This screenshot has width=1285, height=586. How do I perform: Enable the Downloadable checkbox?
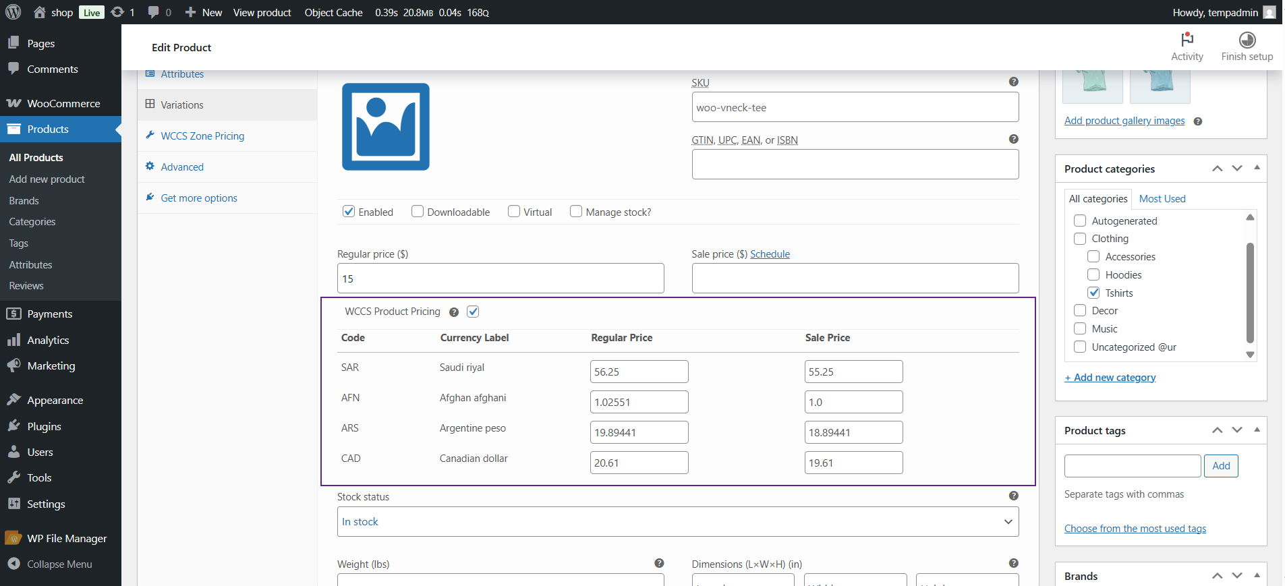[x=418, y=212]
